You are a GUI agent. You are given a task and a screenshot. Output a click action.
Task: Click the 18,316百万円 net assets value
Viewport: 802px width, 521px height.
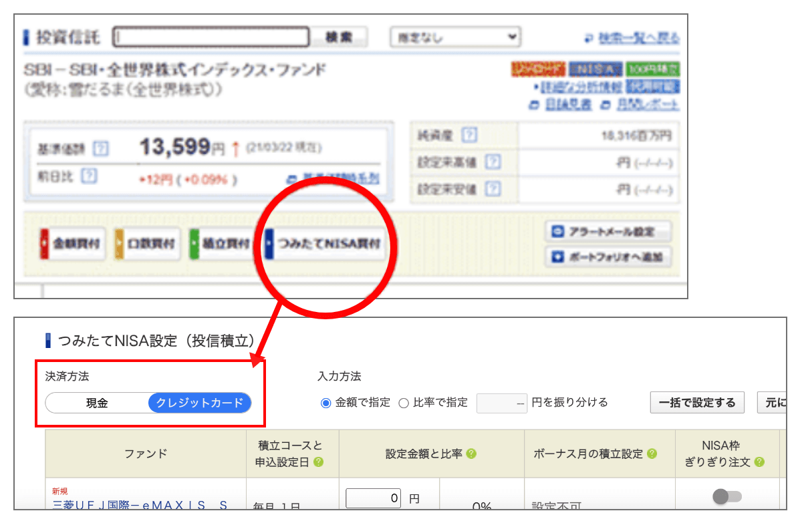636,136
